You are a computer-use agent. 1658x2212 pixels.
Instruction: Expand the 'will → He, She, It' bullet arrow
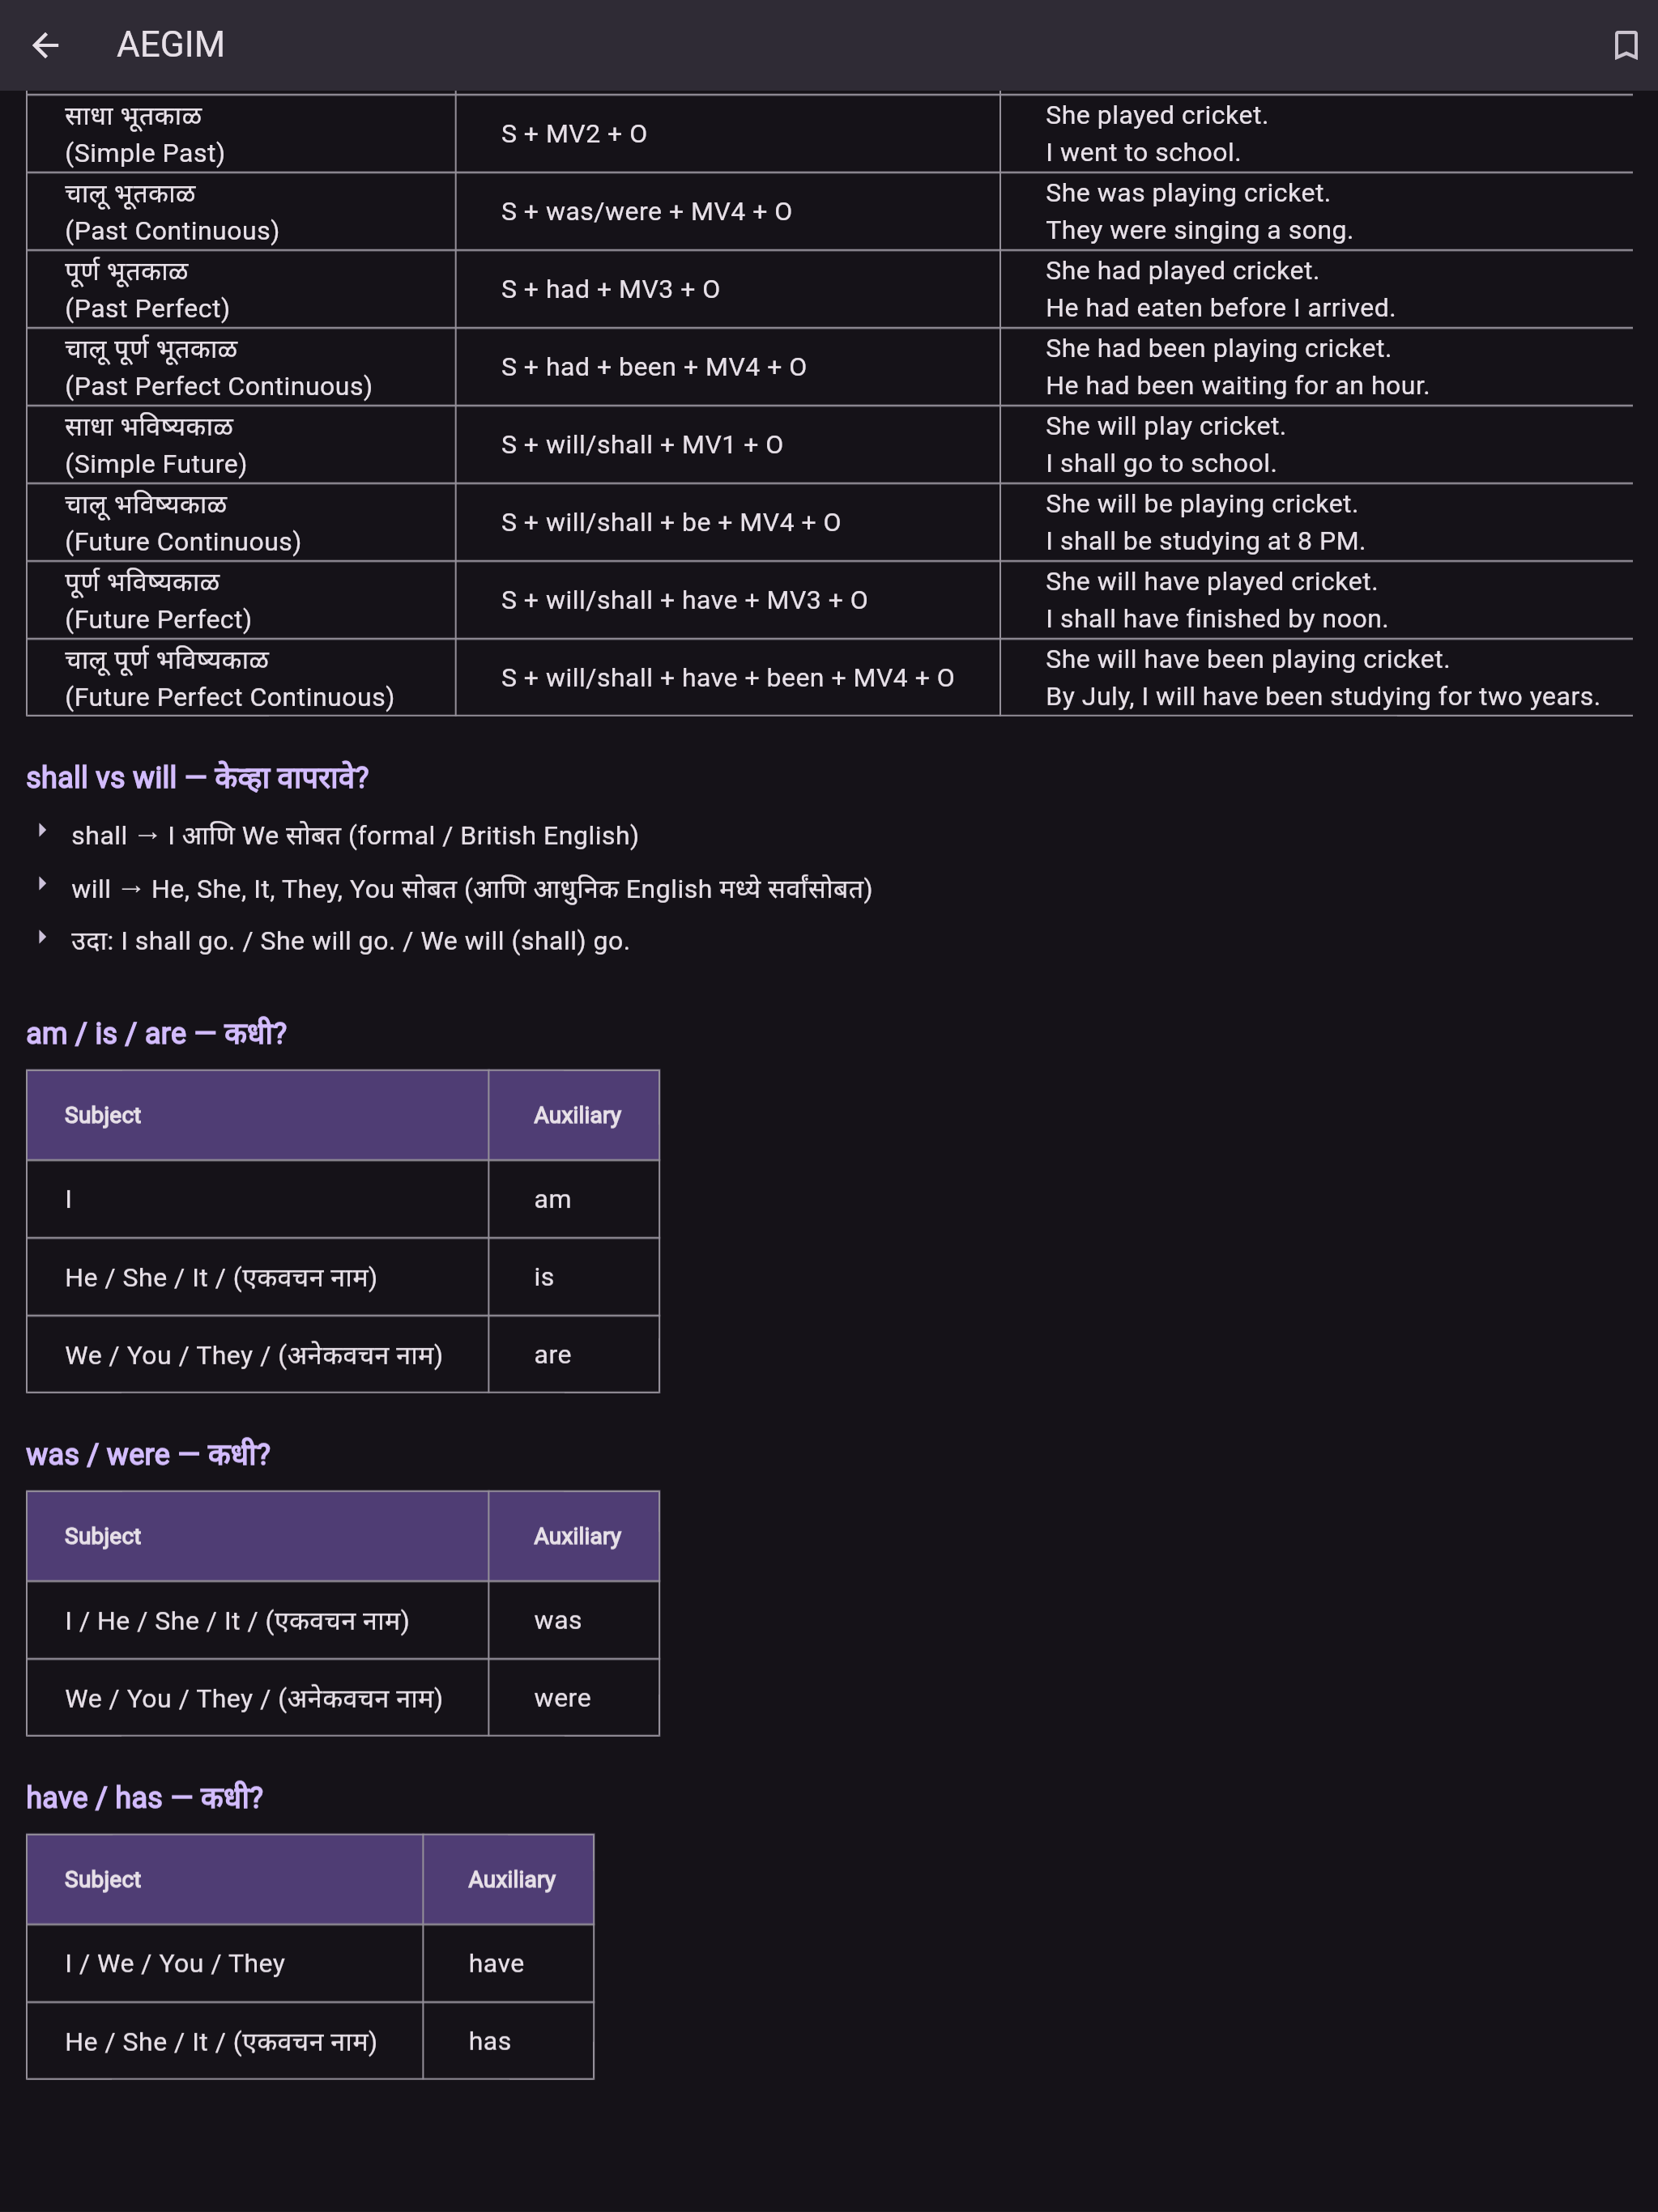pyautogui.click(x=42, y=884)
